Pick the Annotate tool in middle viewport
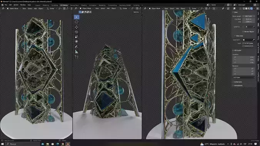 point(77,47)
